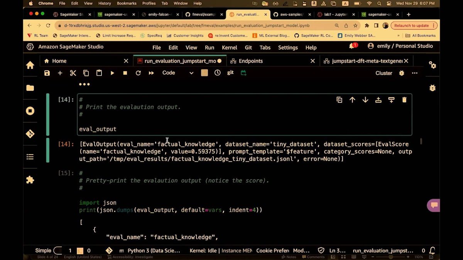Screen dimensions: 463x260
Task: Open the Table of Contents sidebar icon
Action: click(x=30, y=157)
